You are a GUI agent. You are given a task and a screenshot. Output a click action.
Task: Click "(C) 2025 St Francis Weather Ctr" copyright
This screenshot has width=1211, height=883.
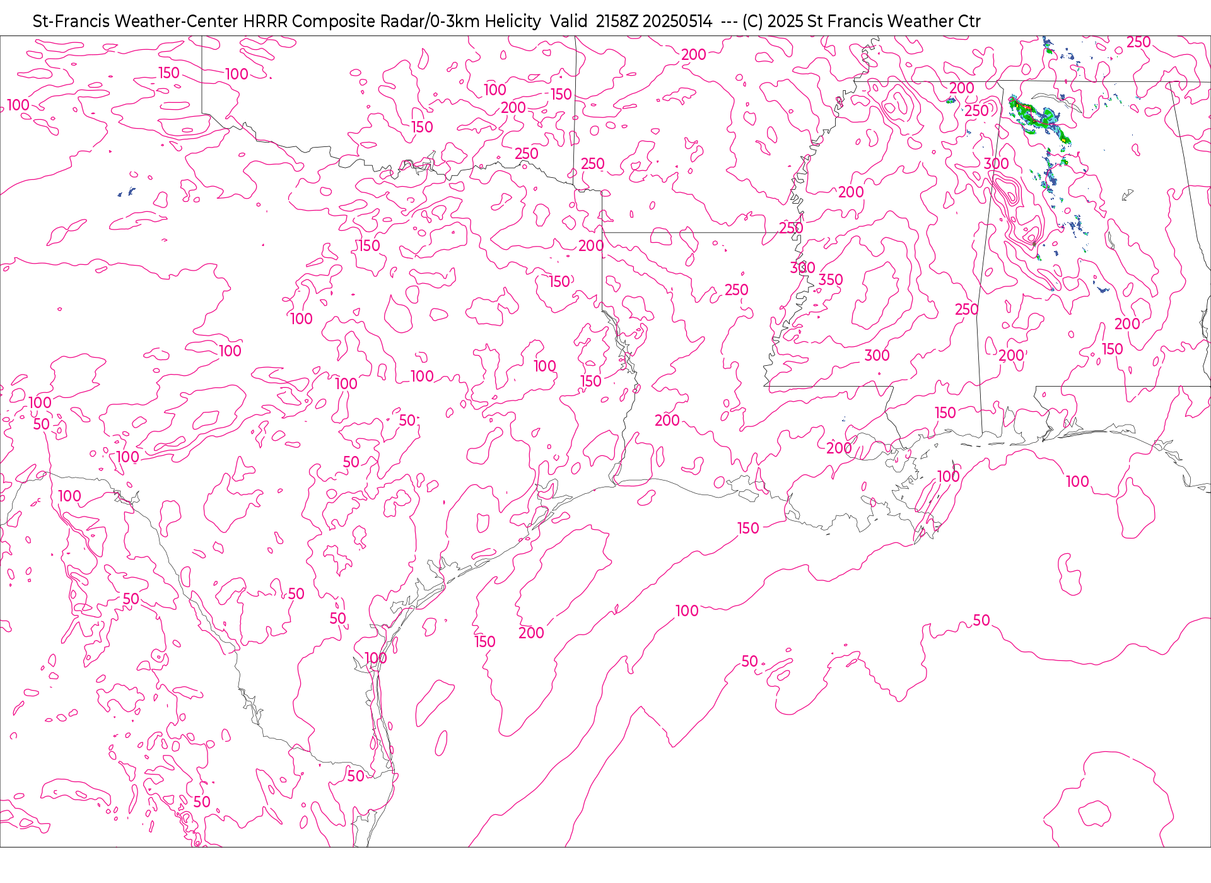tap(862, 21)
